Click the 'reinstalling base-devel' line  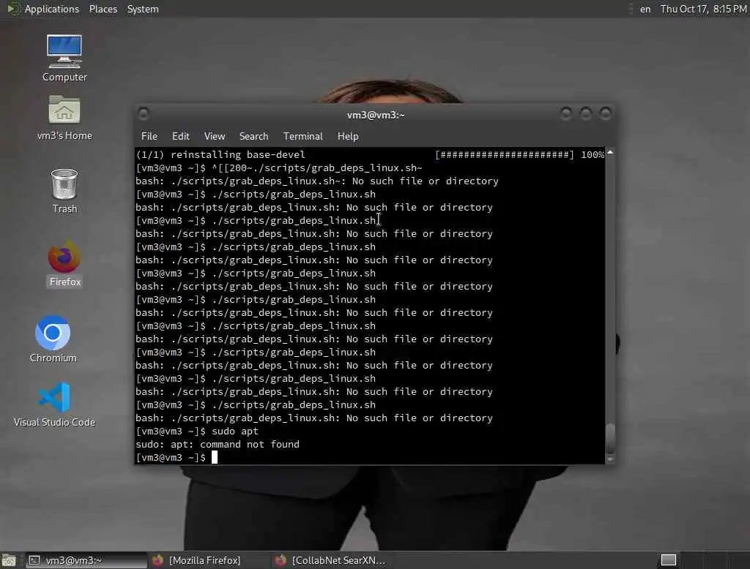[220, 155]
